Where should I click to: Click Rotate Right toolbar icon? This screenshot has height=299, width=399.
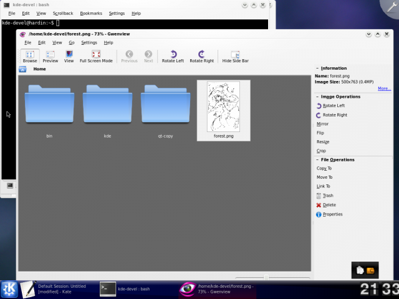coord(201,57)
